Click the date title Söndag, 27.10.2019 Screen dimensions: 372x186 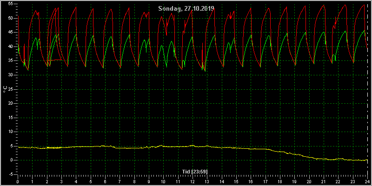point(186,8)
